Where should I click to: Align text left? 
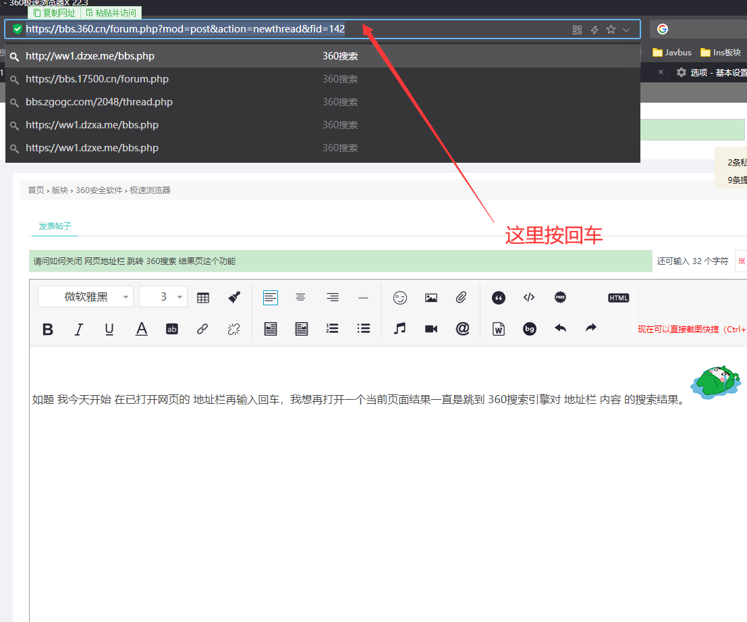point(270,298)
